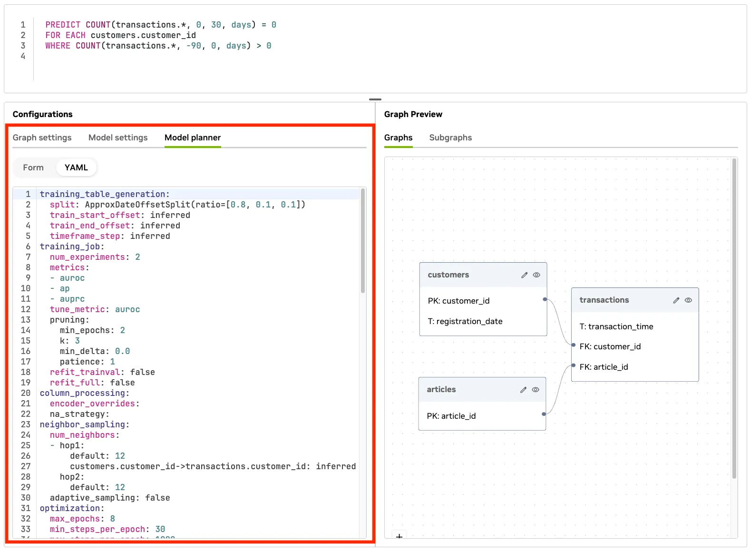The width and height of the screenshot is (750, 552).
Task: Switch the planner view to Form
Action: [33, 168]
